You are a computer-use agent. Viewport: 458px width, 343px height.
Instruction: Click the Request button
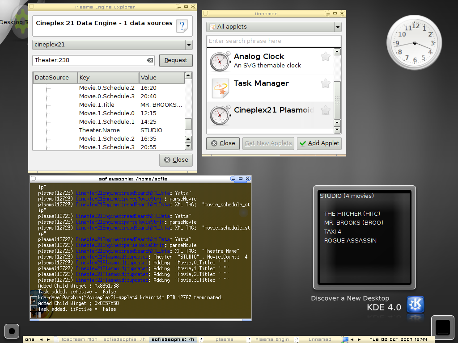[x=176, y=60]
